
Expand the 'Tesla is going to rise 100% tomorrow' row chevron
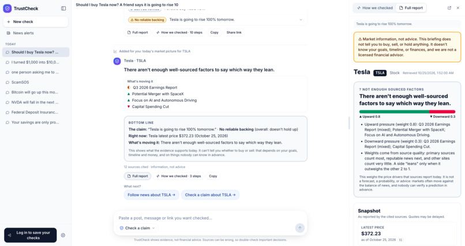[301, 20]
